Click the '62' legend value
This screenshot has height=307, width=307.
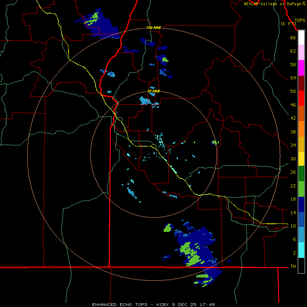point(293,51)
